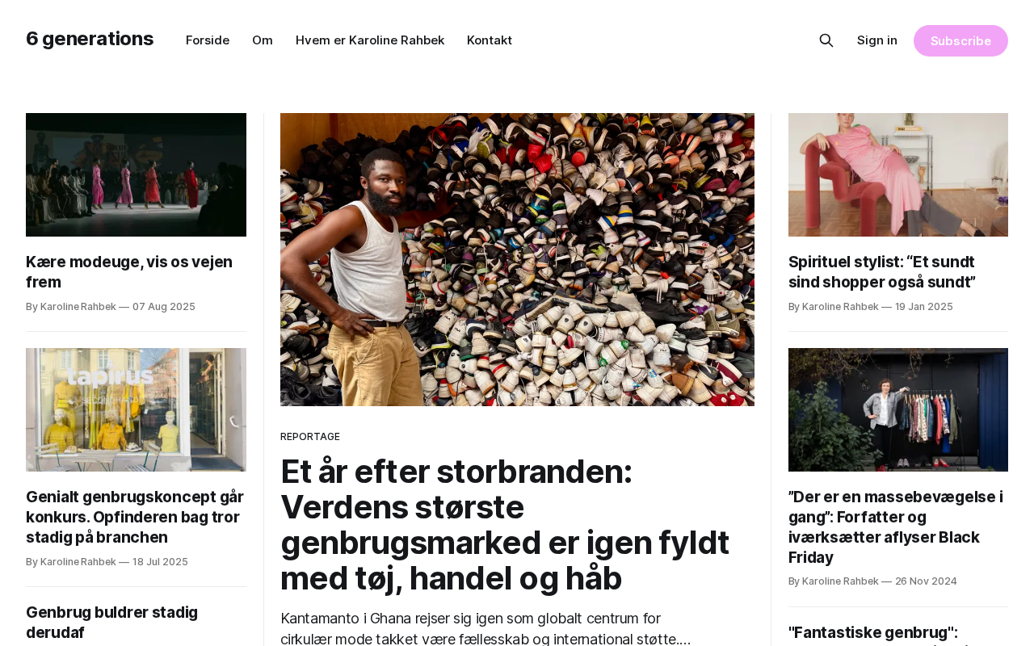Open the fashion runway thumbnail image

(136, 174)
